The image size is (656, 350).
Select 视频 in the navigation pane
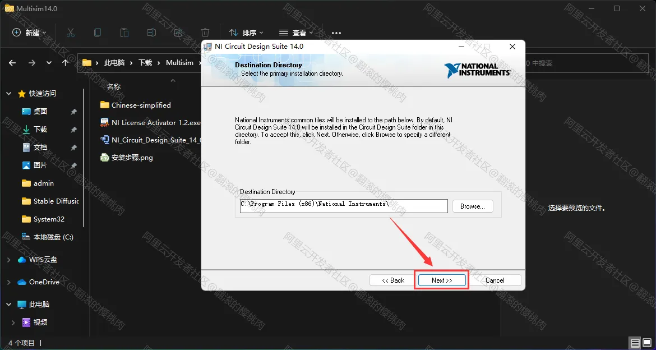click(x=40, y=323)
